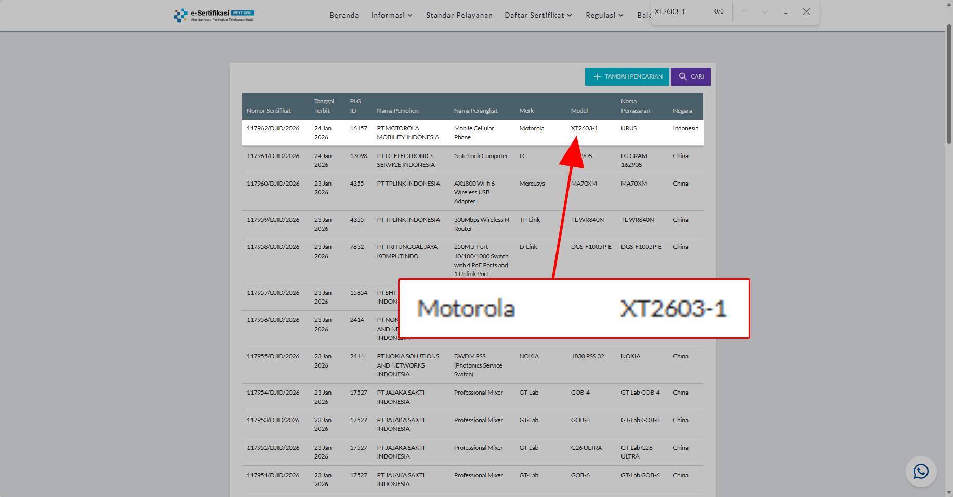Click the CARI search button

691,76
